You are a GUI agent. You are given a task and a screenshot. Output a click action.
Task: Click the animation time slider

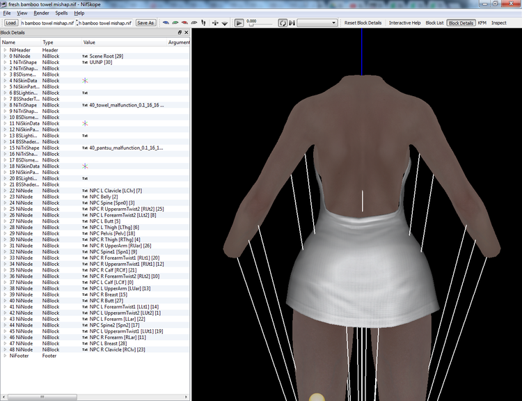coord(261,25)
